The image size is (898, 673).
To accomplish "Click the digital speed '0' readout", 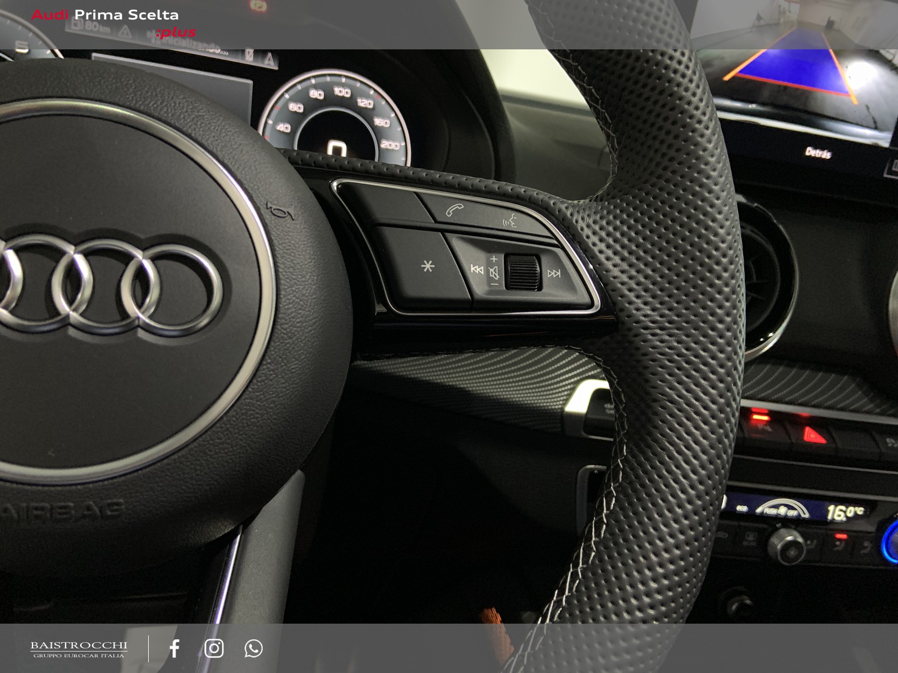I will coord(337,149).
